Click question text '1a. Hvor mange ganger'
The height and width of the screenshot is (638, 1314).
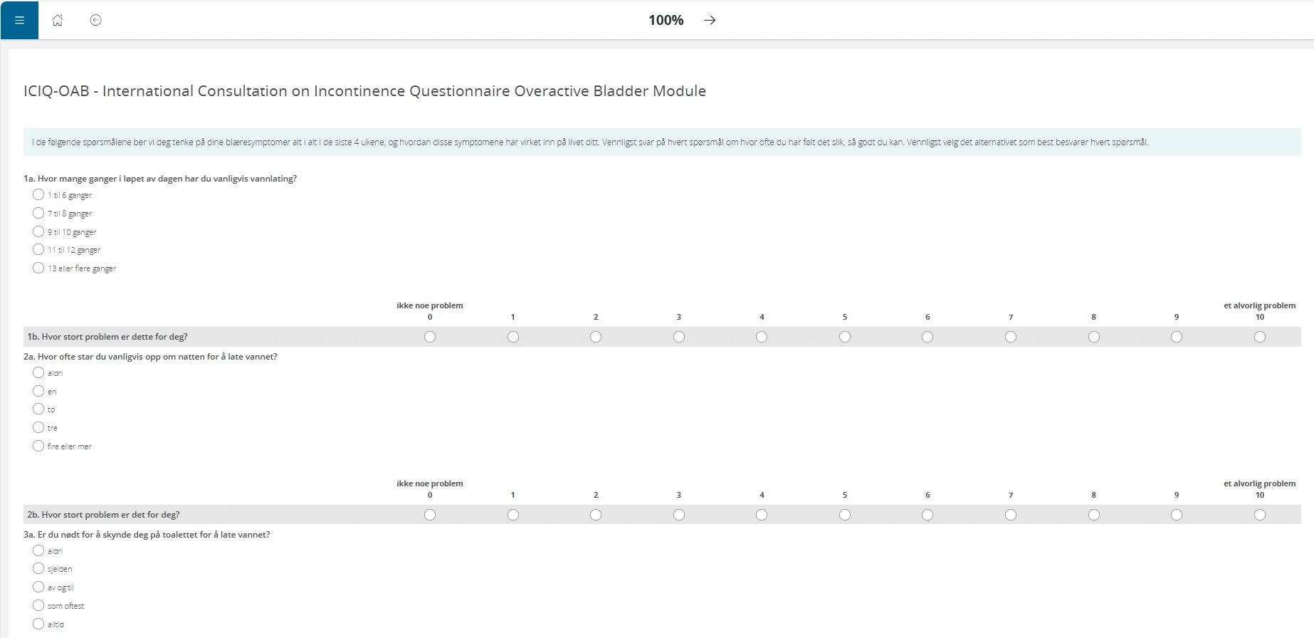point(160,179)
